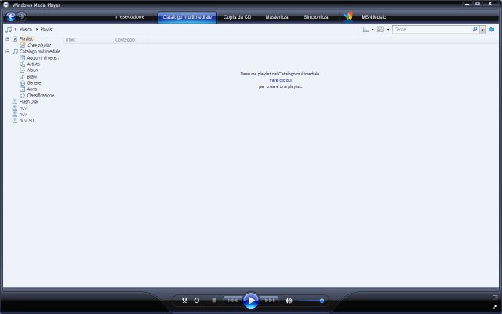Click the volume slider
Screen dimensions: 502x314
point(311,301)
